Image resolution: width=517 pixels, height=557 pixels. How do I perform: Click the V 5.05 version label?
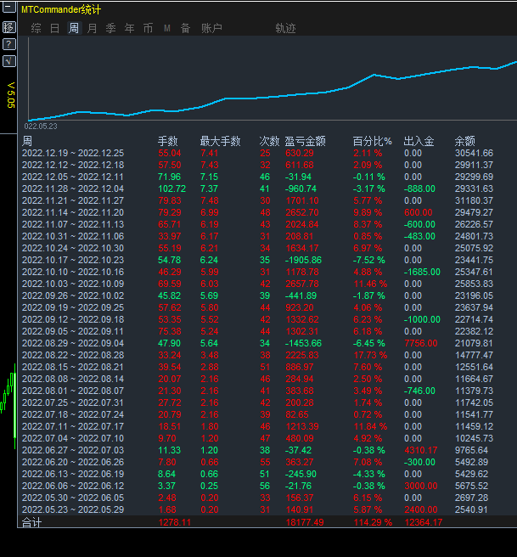click(x=11, y=95)
